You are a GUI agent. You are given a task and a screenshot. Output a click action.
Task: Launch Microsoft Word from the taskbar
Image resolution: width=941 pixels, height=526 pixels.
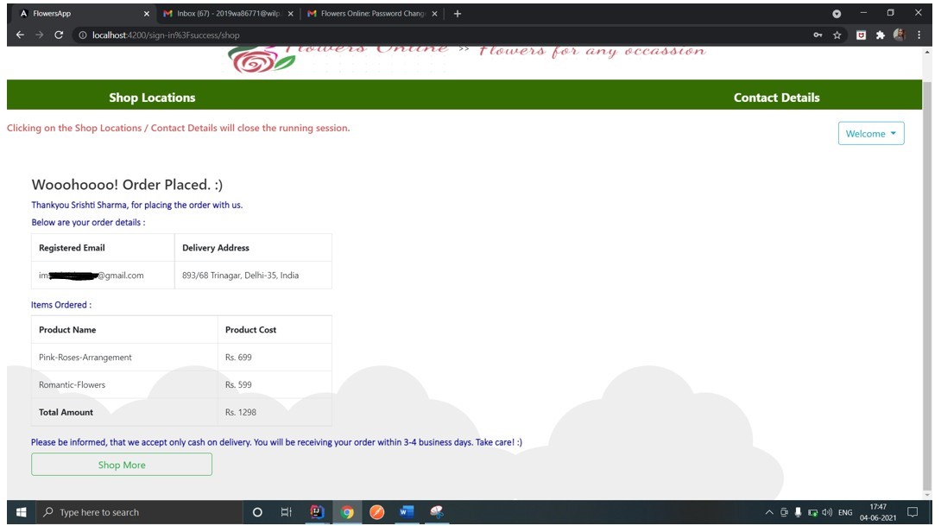[405, 512]
